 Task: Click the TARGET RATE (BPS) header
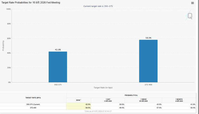(x=33, y=98)
